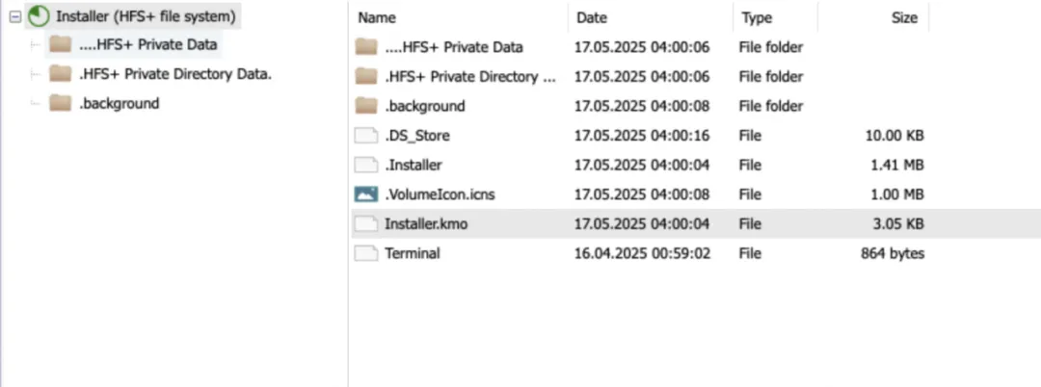Click the .Installer file icon

(365, 165)
